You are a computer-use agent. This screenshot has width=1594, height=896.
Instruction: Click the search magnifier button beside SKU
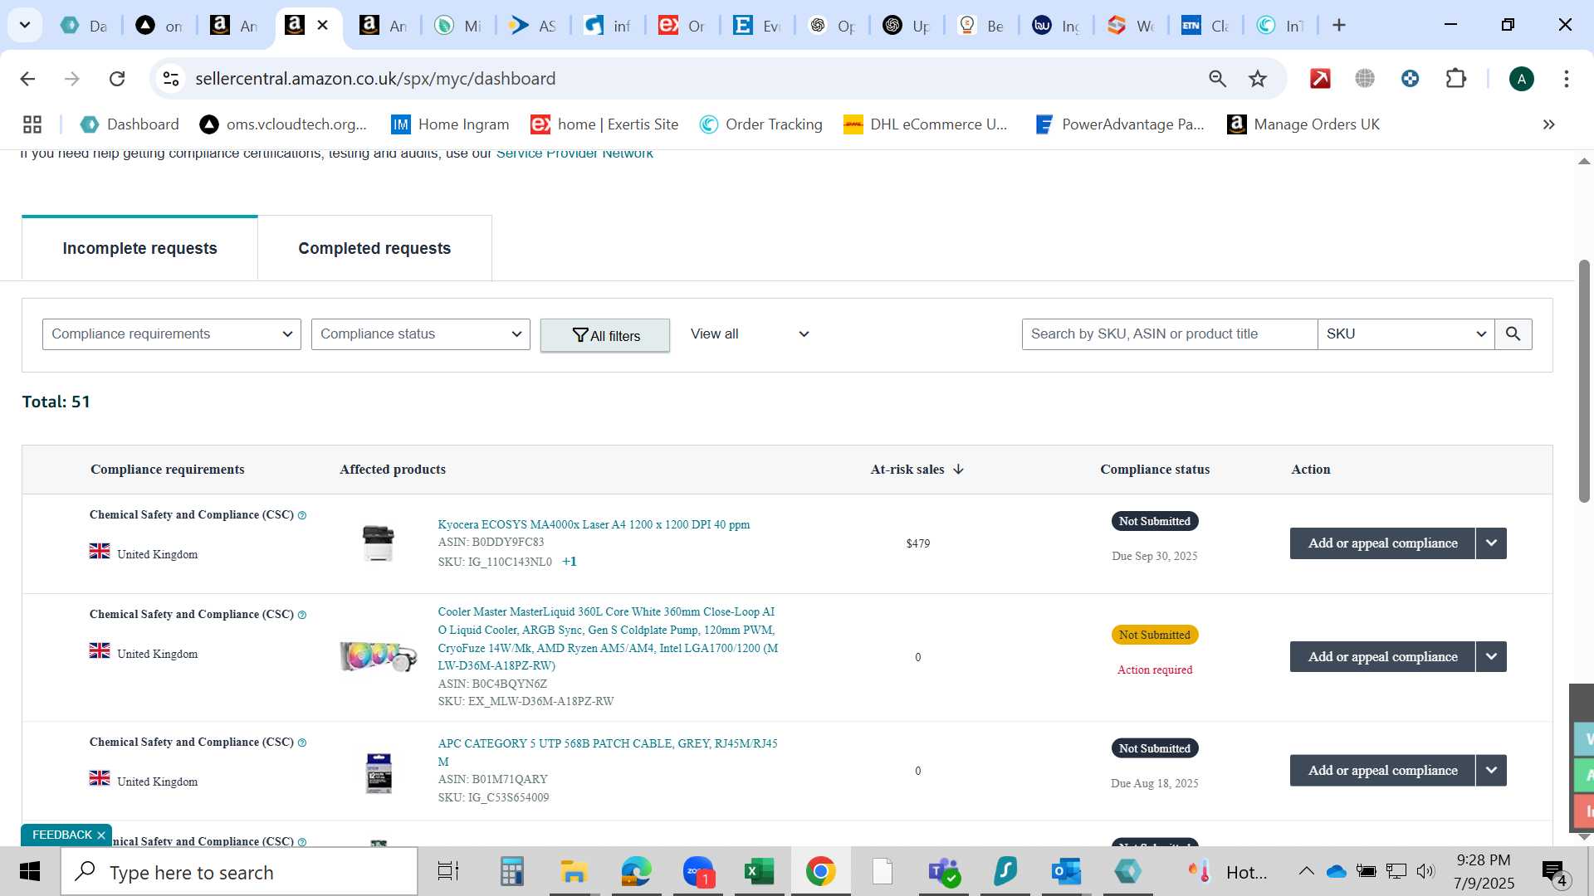point(1513,334)
